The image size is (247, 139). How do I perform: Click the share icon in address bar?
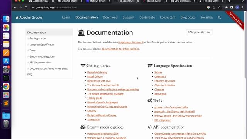pyautogui.click(x=214, y=7)
